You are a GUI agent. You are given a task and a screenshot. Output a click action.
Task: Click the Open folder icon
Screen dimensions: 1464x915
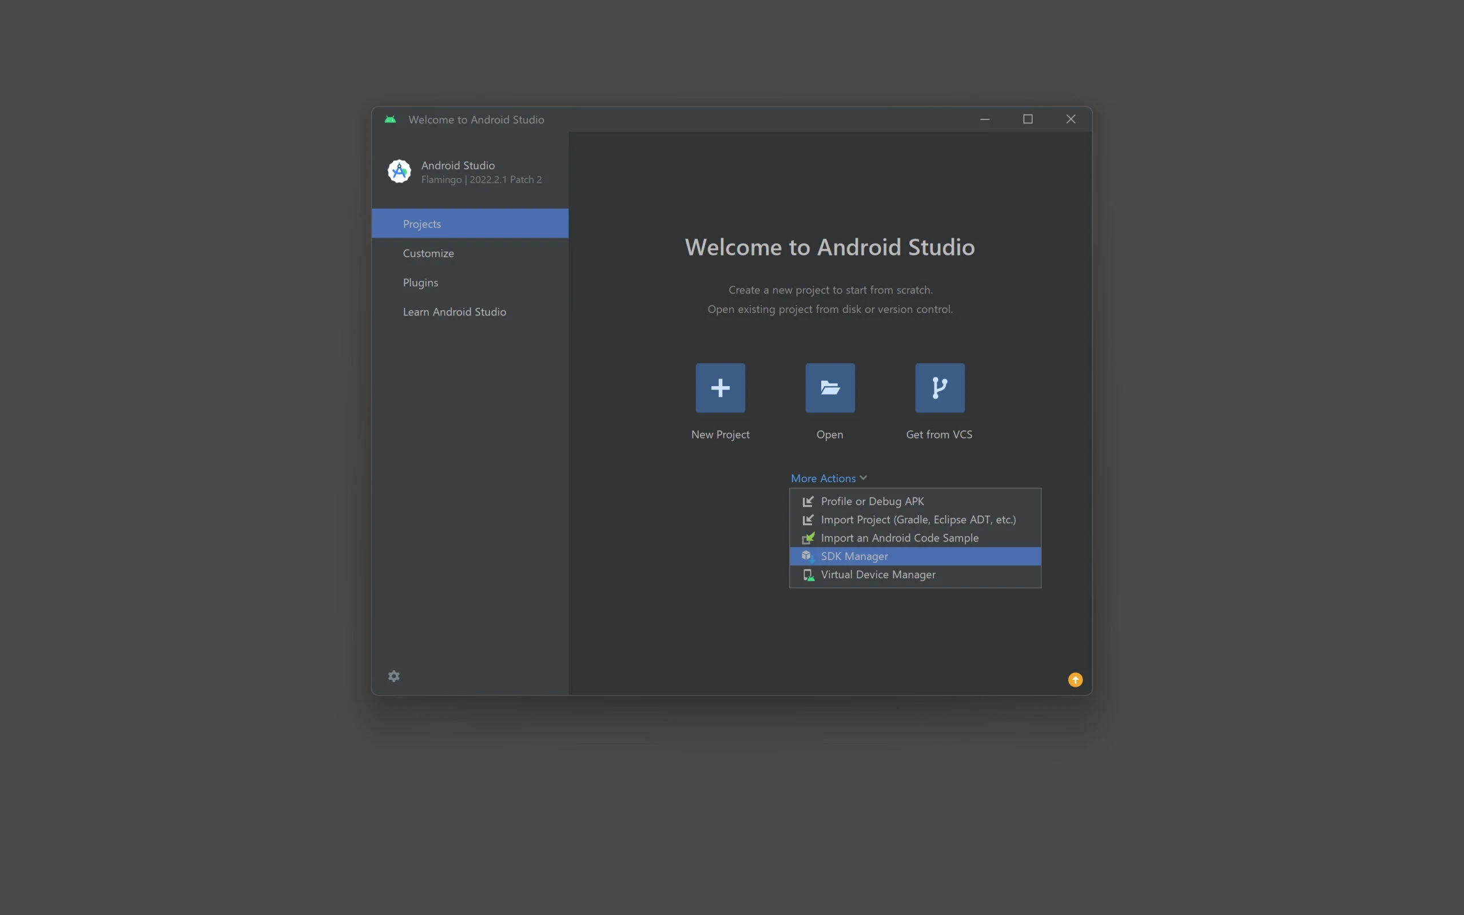(829, 388)
